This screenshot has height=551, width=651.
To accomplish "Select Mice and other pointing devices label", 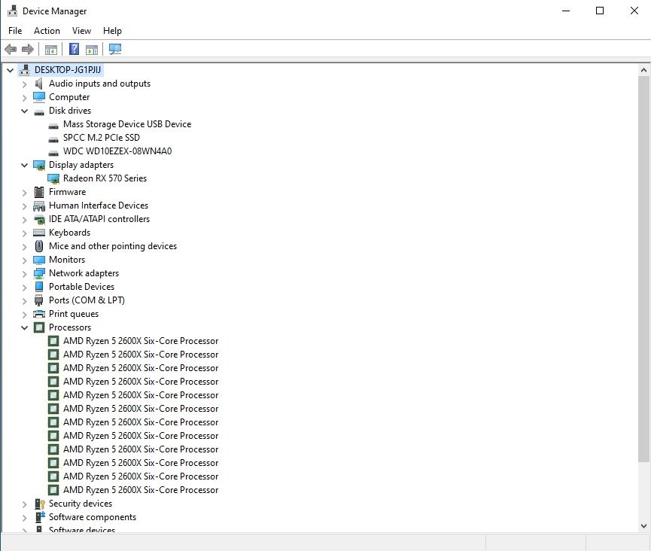I will pos(113,246).
